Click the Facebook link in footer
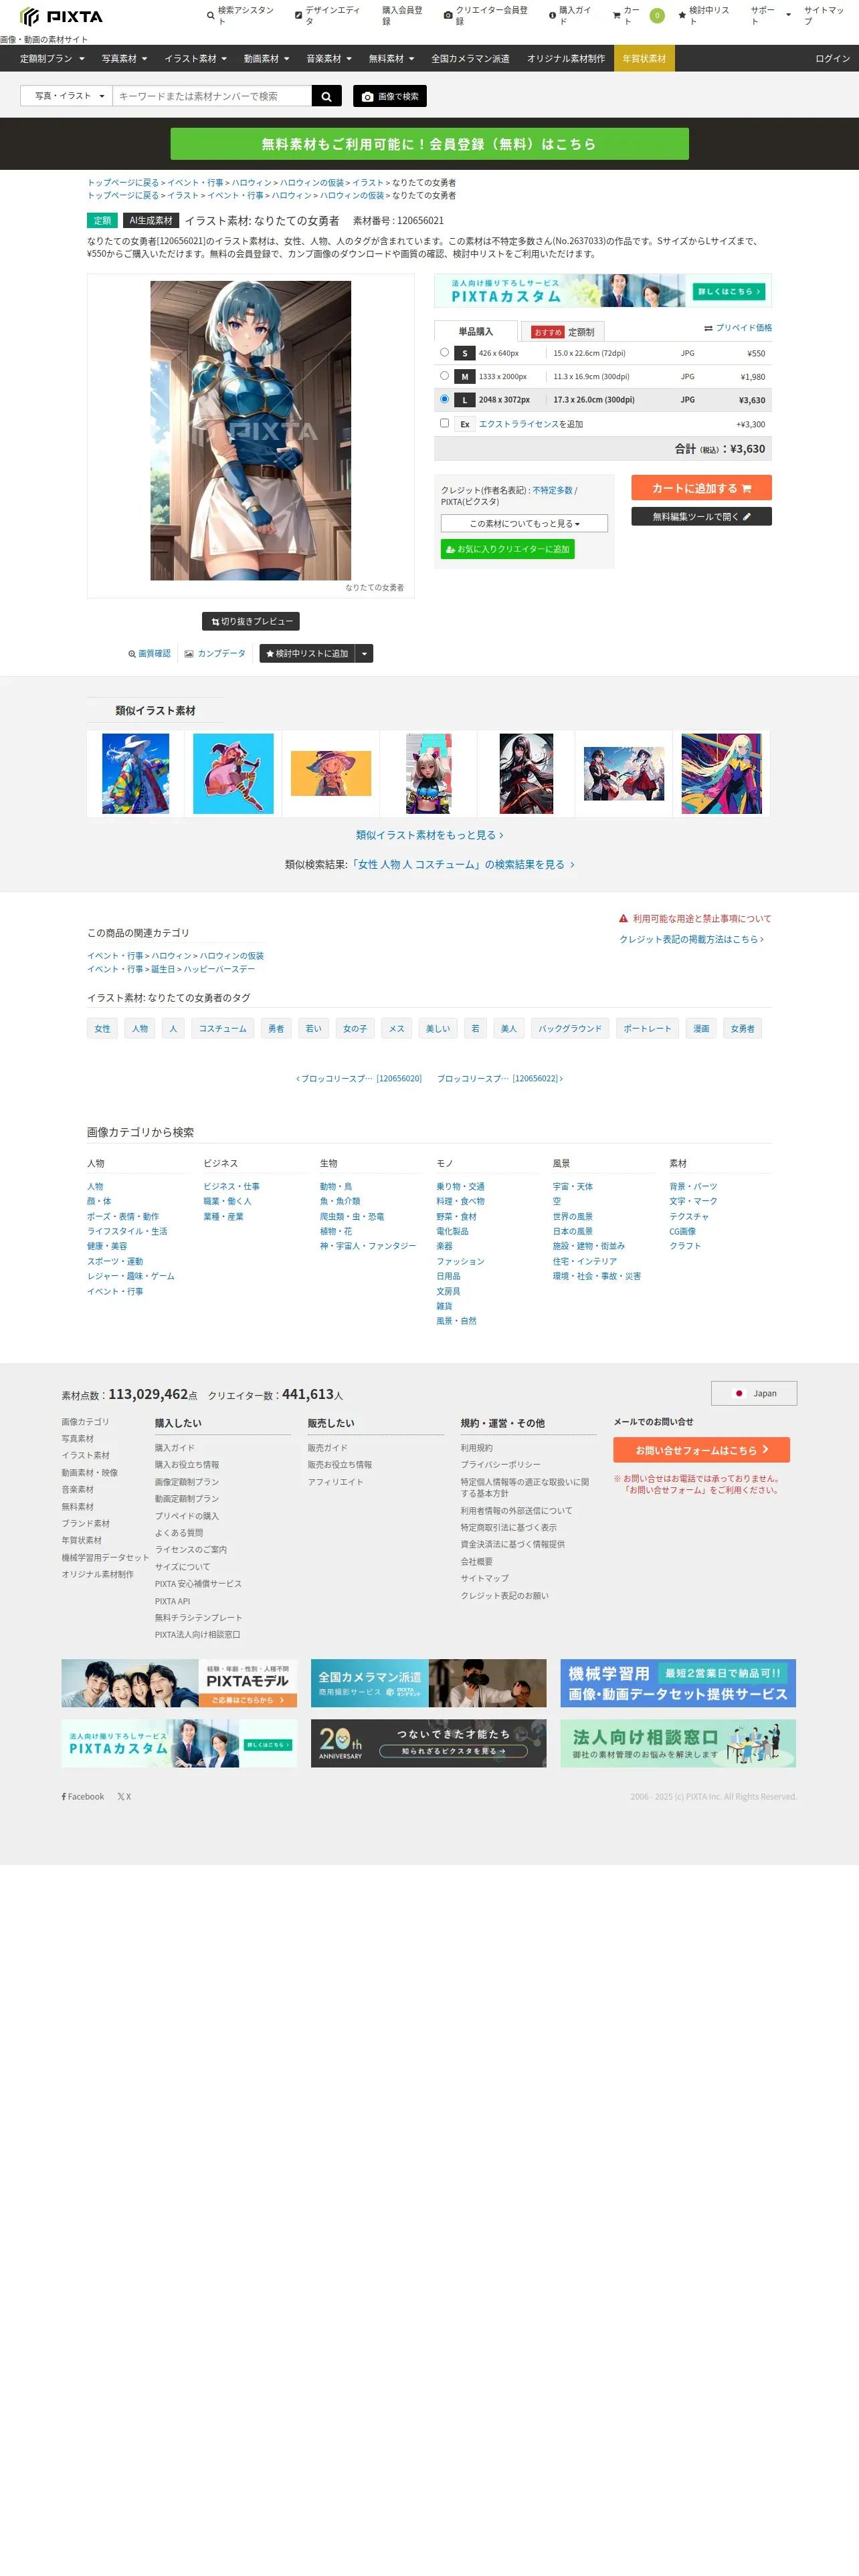This screenshot has width=859, height=2576. (83, 1796)
